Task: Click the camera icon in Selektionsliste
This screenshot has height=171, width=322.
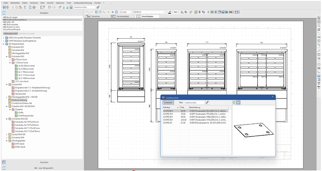Action: coord(238,102)
